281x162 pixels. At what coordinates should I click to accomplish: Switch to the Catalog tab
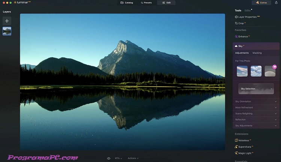(x=127, y=3)
